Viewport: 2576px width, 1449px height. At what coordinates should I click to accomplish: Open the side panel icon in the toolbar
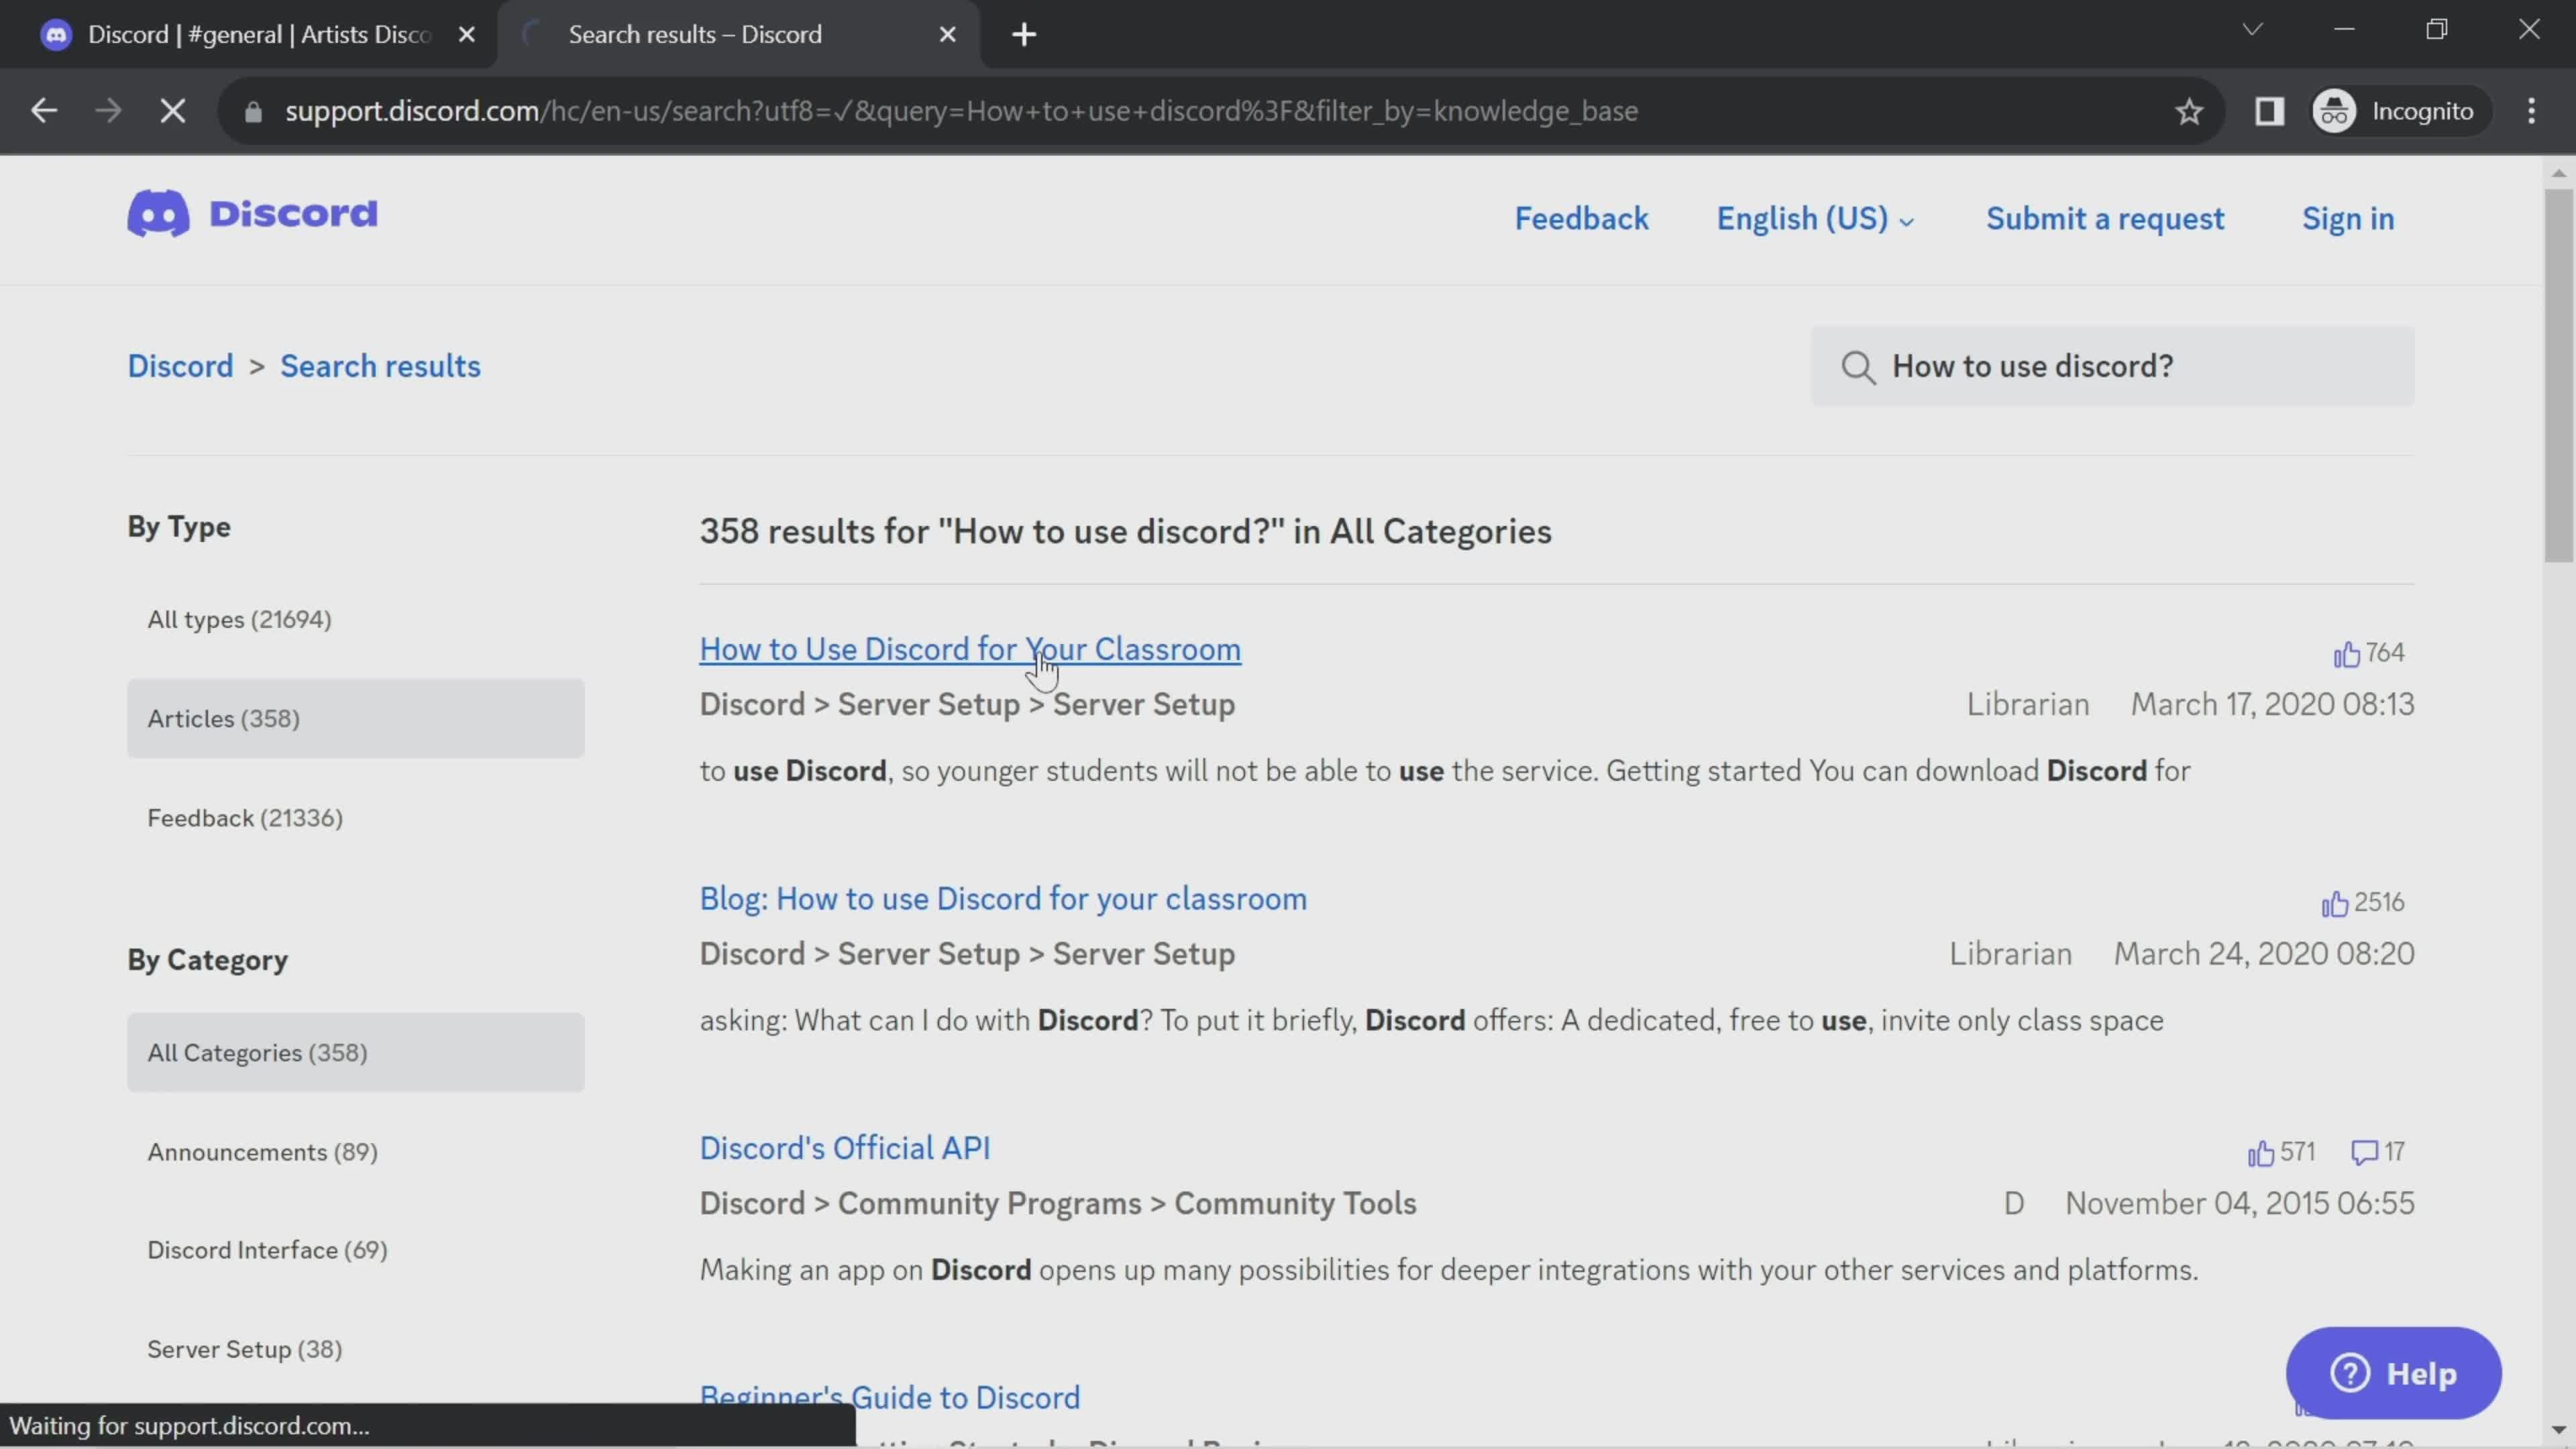(x=2269, y=111)
